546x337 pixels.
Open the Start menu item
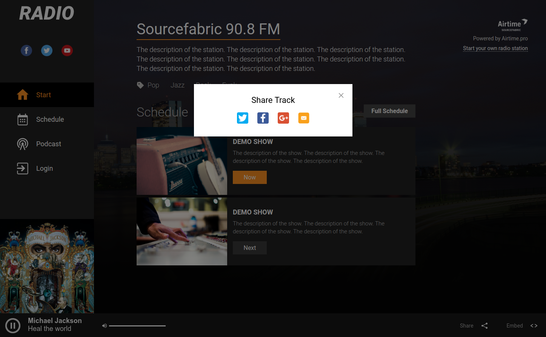[x=47, y=95]
